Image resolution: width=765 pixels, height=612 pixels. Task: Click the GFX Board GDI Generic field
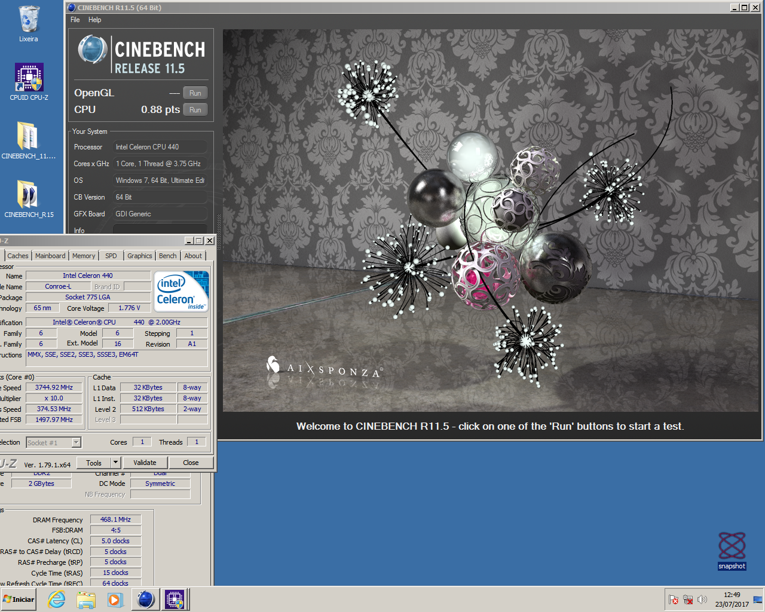pyautogui.click(x=160, y=214)
